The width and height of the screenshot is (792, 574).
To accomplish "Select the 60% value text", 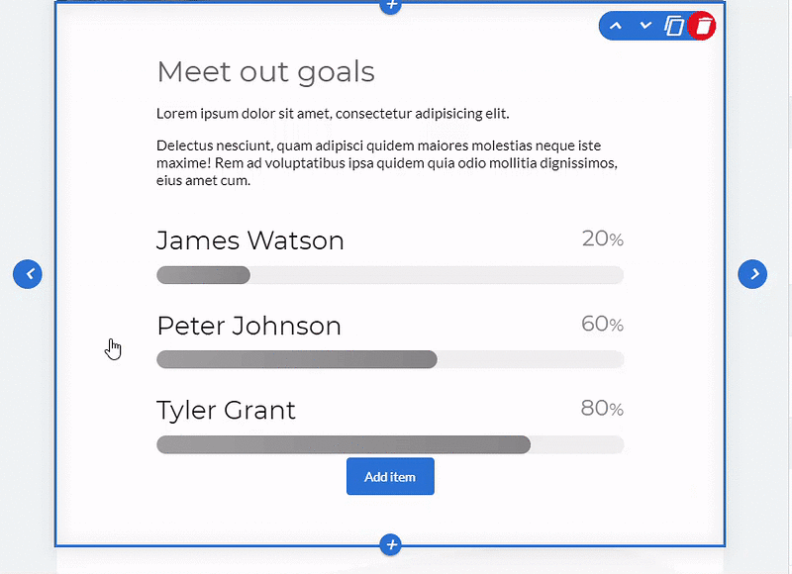I will [603, 324].
